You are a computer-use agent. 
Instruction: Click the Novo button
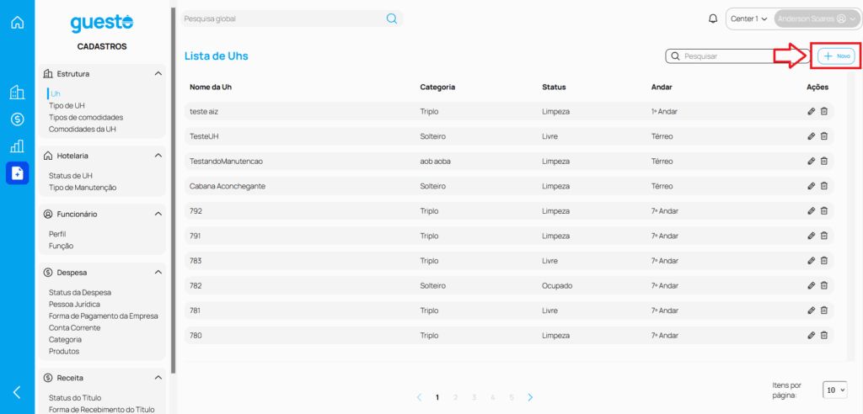(x=837, y=56)
